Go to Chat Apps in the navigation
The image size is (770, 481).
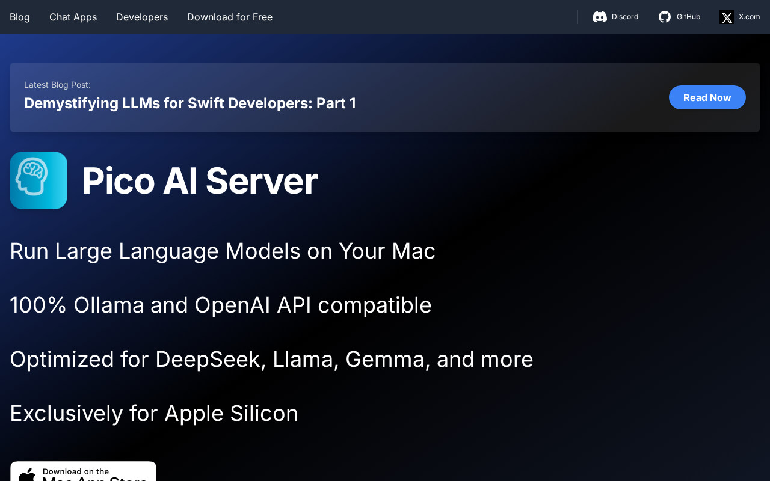[73, 17]
